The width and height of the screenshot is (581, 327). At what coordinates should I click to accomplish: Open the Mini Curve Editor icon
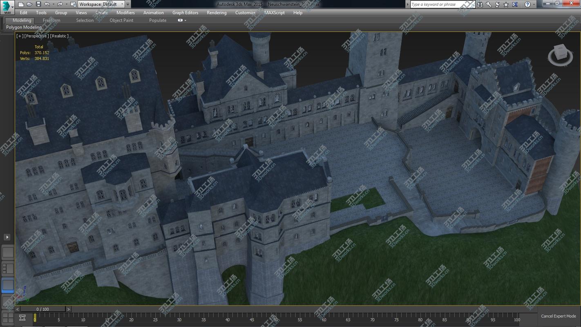[22, 317]
